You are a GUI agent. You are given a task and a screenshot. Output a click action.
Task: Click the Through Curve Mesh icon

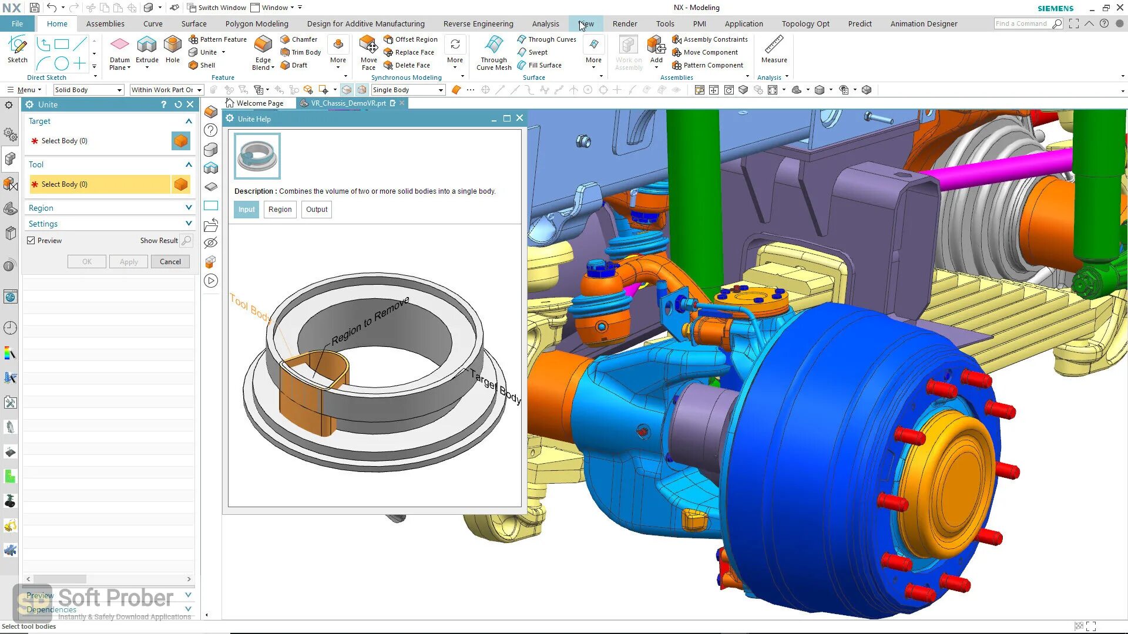pos(493,45)
